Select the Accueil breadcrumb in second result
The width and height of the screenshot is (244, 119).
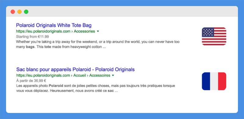coord(80,75)
